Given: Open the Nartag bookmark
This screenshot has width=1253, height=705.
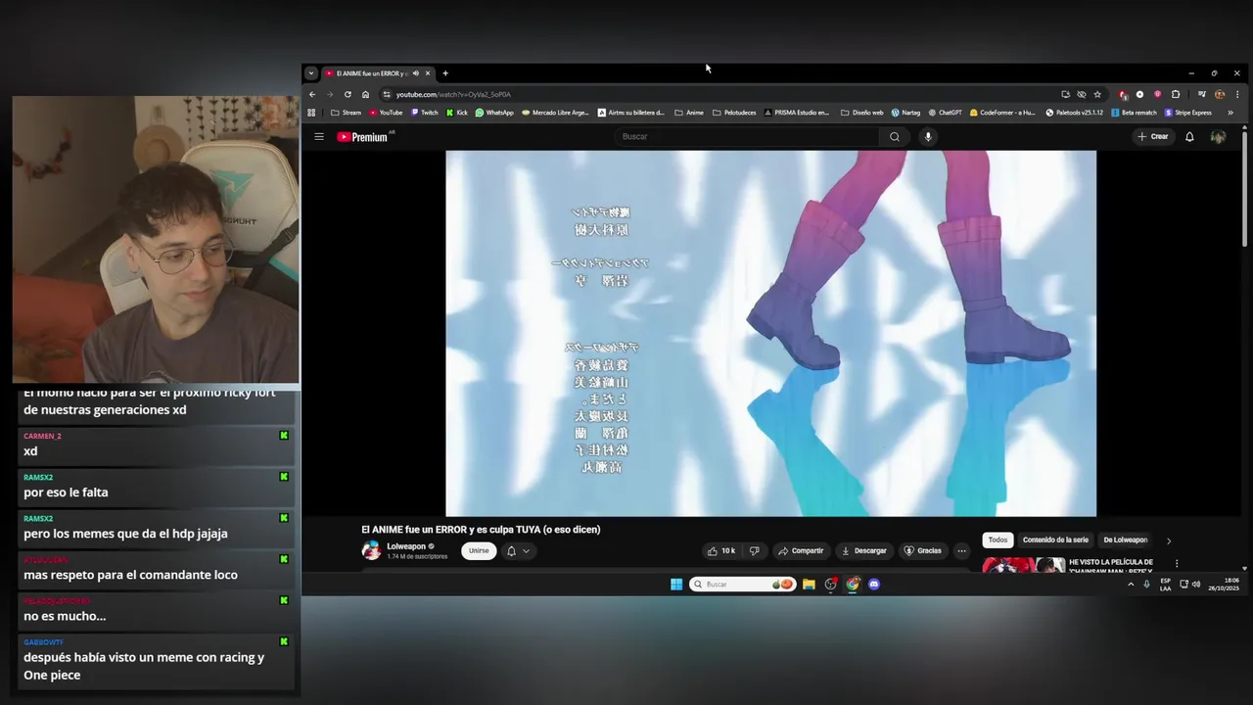Looking at the screenshot, I should [905, 113].
